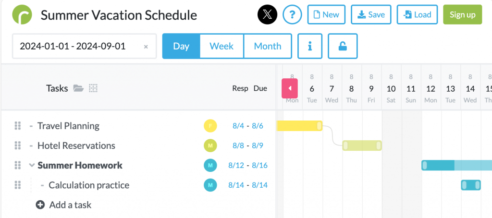
Task: Click the folder icon beside Tasks
Action: tap(78, 88)
